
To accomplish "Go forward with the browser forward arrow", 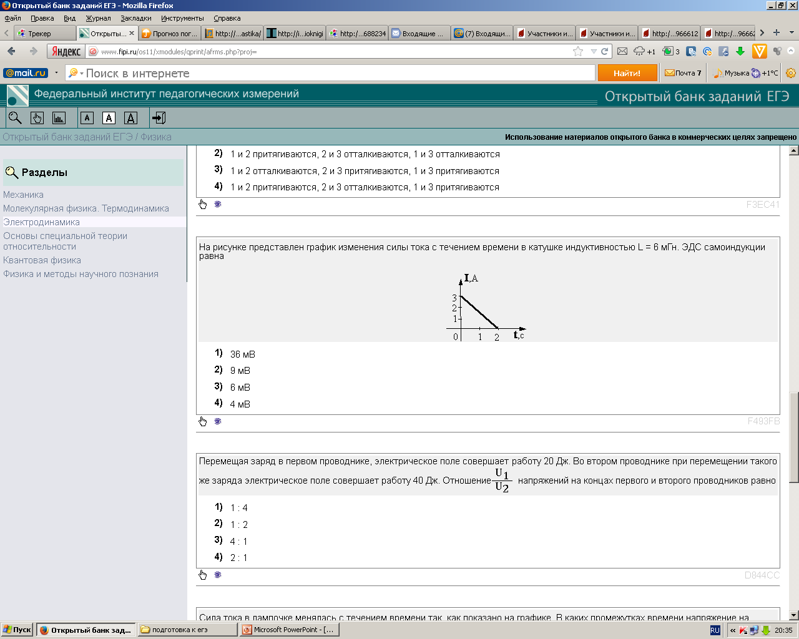I will [34, 51].
